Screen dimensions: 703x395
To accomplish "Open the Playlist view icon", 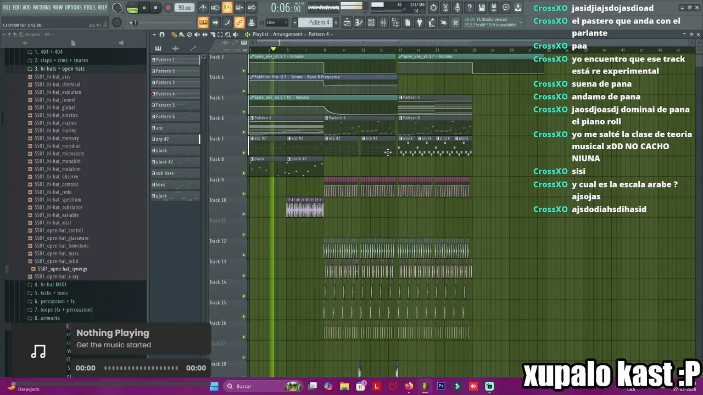I will (347, 22).
